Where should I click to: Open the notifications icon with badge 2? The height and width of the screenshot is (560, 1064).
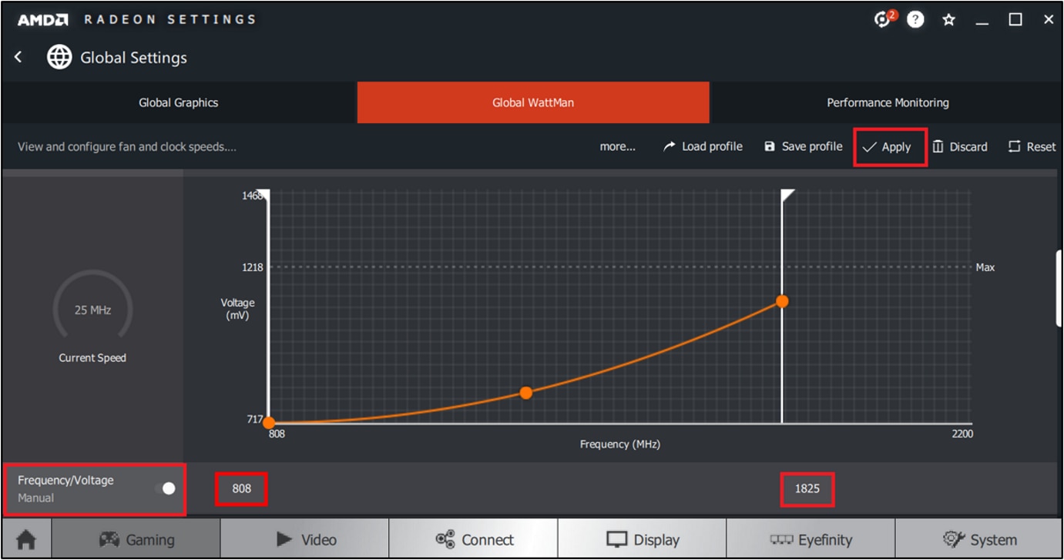884,19
